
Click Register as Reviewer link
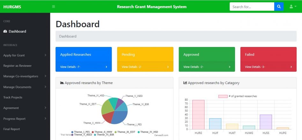[17, 66]
